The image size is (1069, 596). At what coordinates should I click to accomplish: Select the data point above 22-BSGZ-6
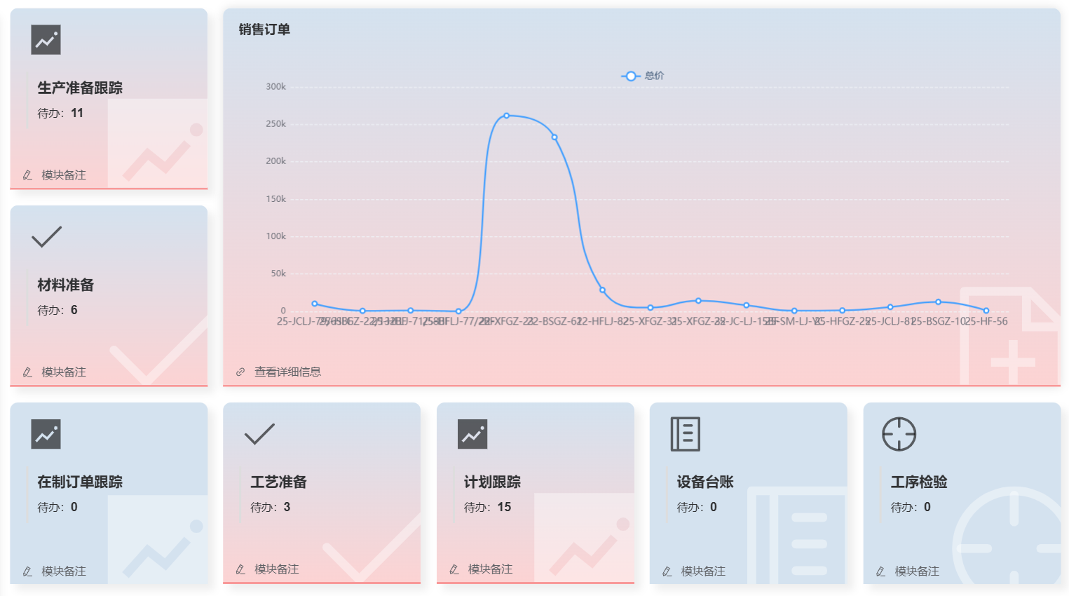553,137
